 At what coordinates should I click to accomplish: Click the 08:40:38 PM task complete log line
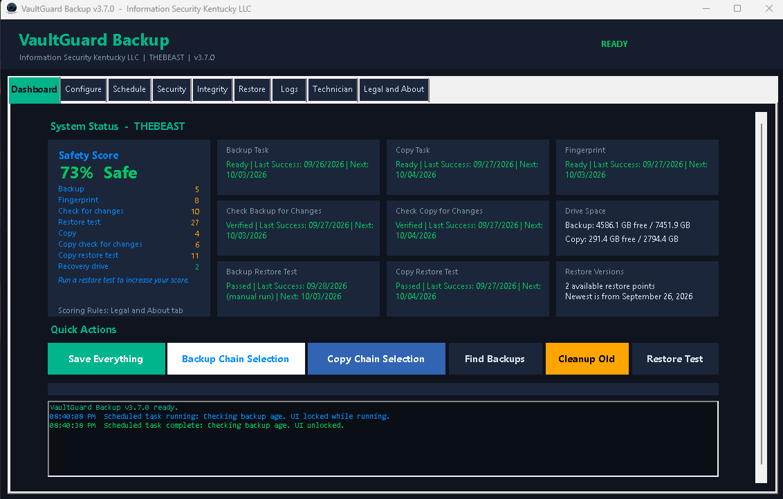tap(196, 425)
